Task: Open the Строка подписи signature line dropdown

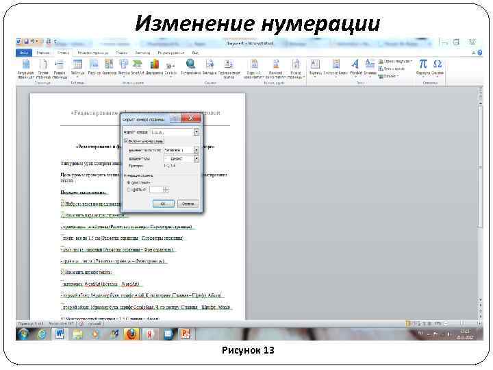Action: (395, 62)
